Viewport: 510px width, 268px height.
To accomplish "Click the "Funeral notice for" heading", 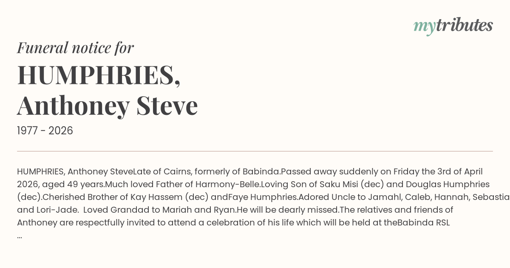I will tap(75, 48).
